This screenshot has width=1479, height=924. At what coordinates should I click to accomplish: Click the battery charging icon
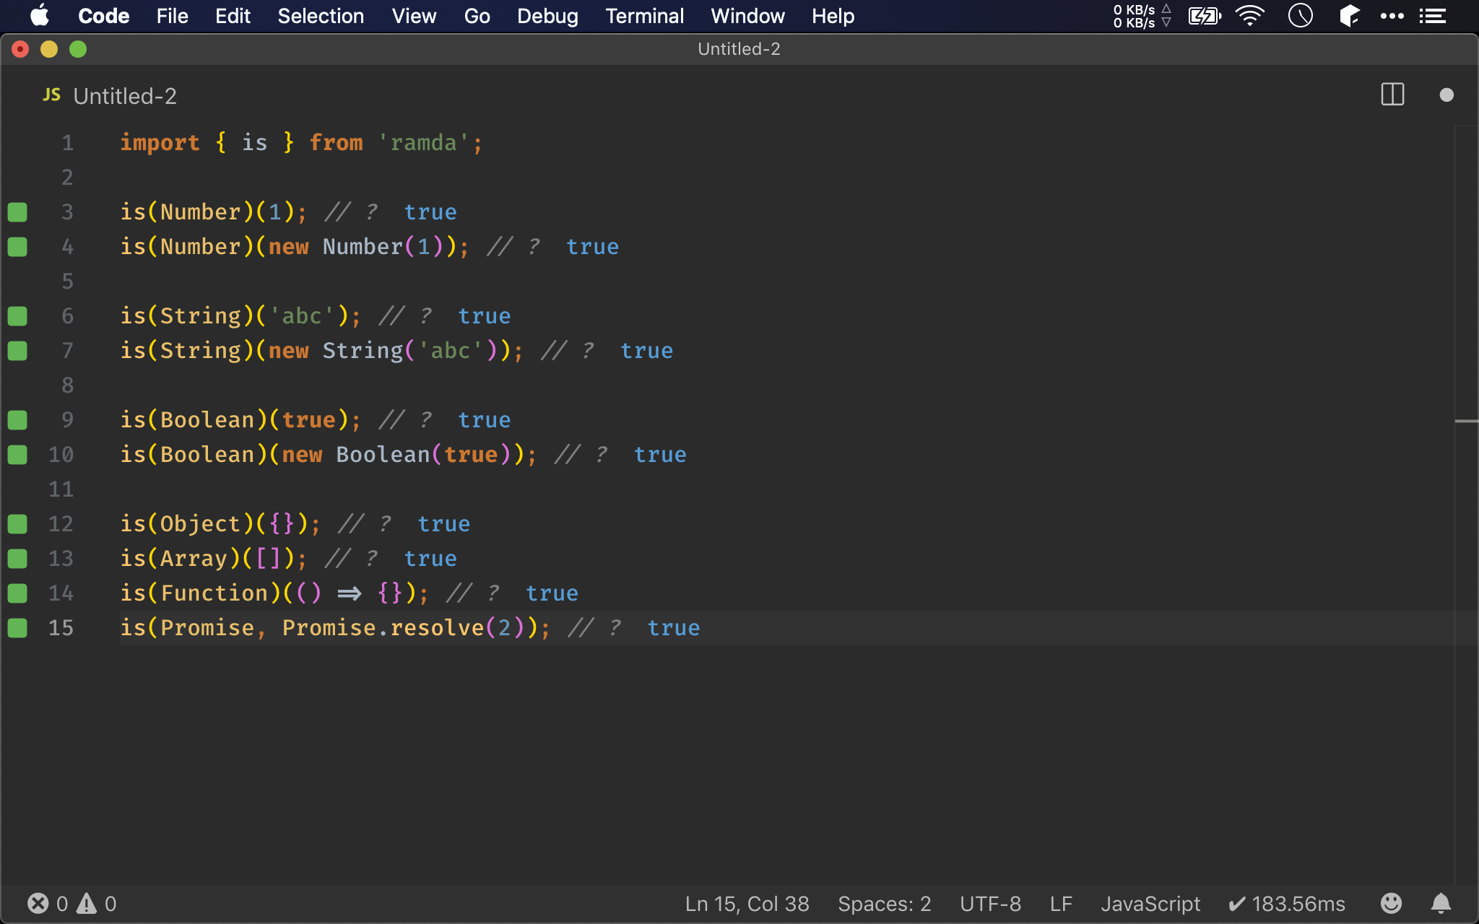(x=1205, y=16)
